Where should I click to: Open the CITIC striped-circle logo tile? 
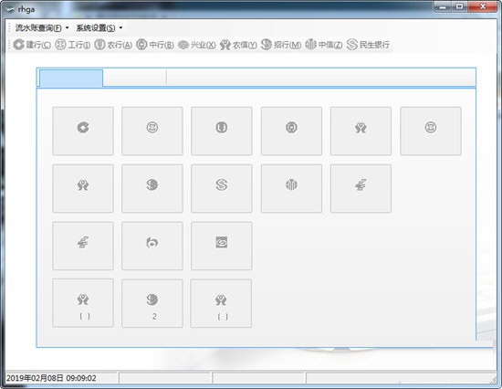[291, 188]
